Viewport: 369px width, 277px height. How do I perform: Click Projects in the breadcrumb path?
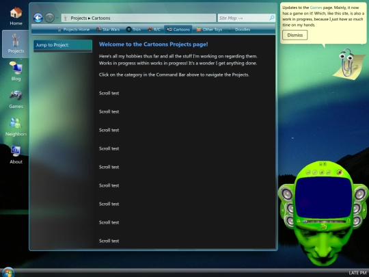click(79, 18)
